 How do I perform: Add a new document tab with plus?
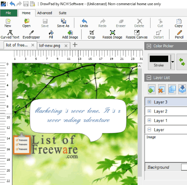coord(75,45)
